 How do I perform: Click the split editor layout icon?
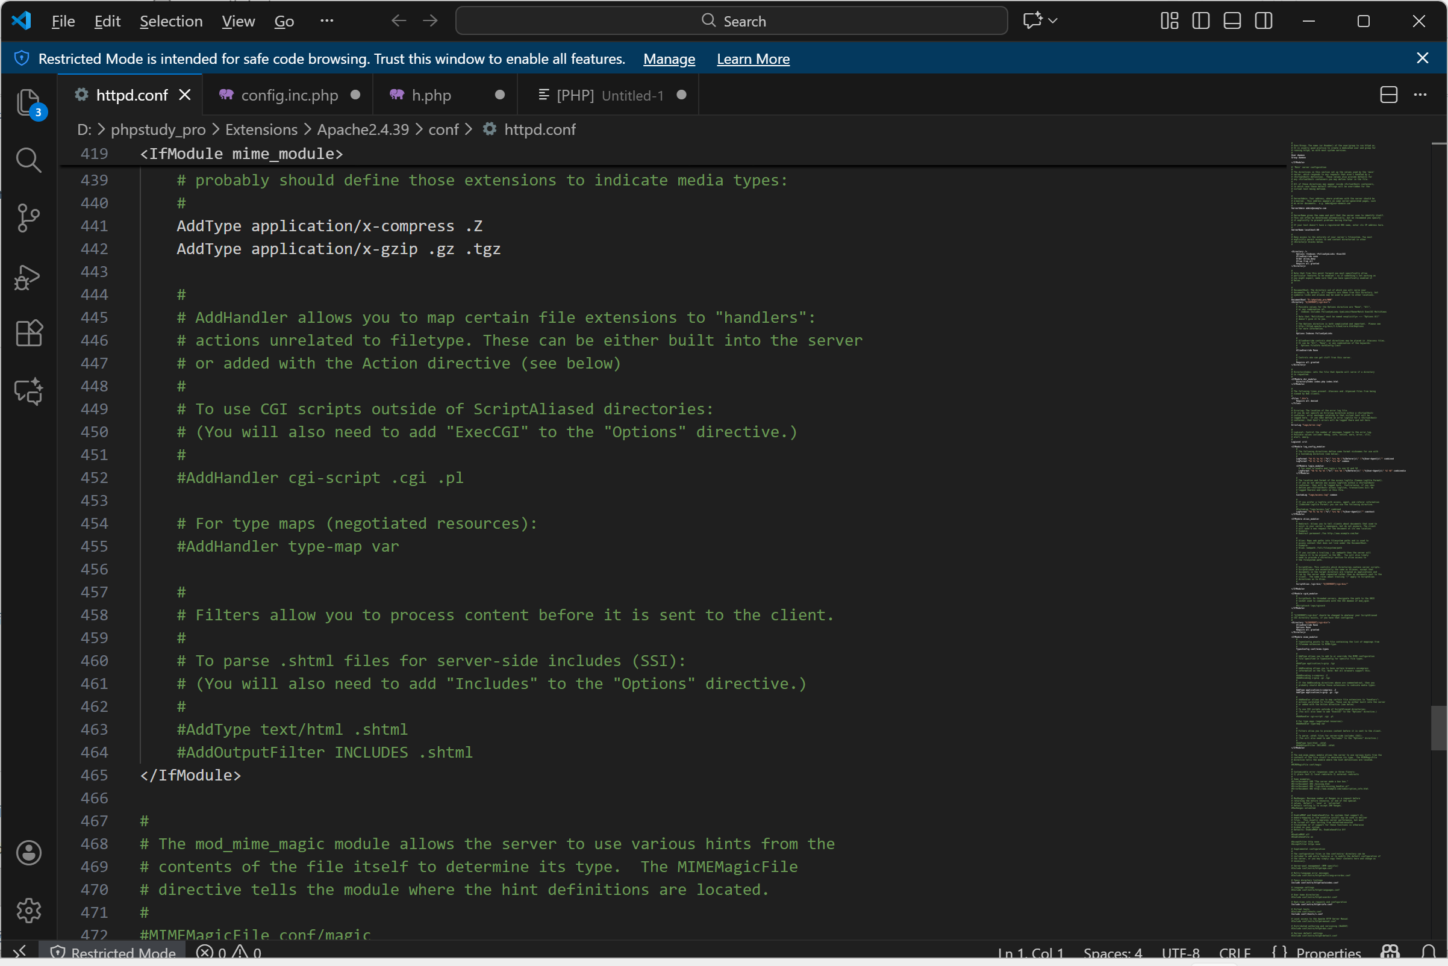1388,95
